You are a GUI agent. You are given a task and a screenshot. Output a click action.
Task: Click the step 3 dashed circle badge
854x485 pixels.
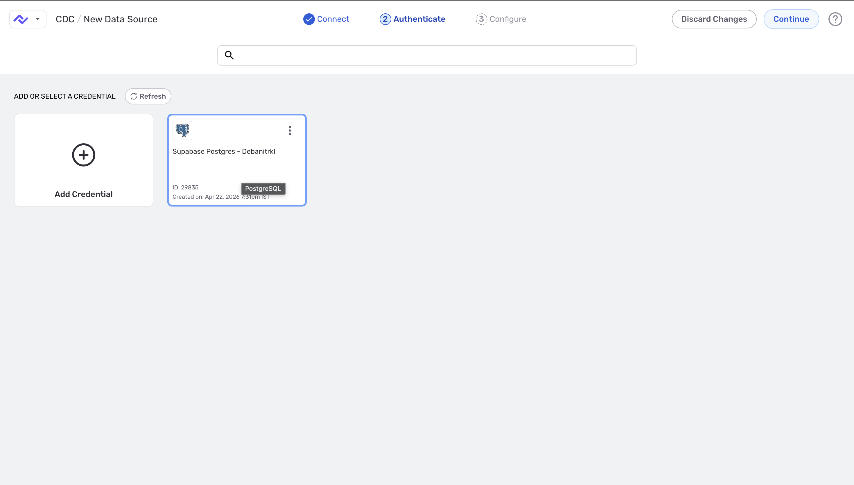[x=481, y=19]
